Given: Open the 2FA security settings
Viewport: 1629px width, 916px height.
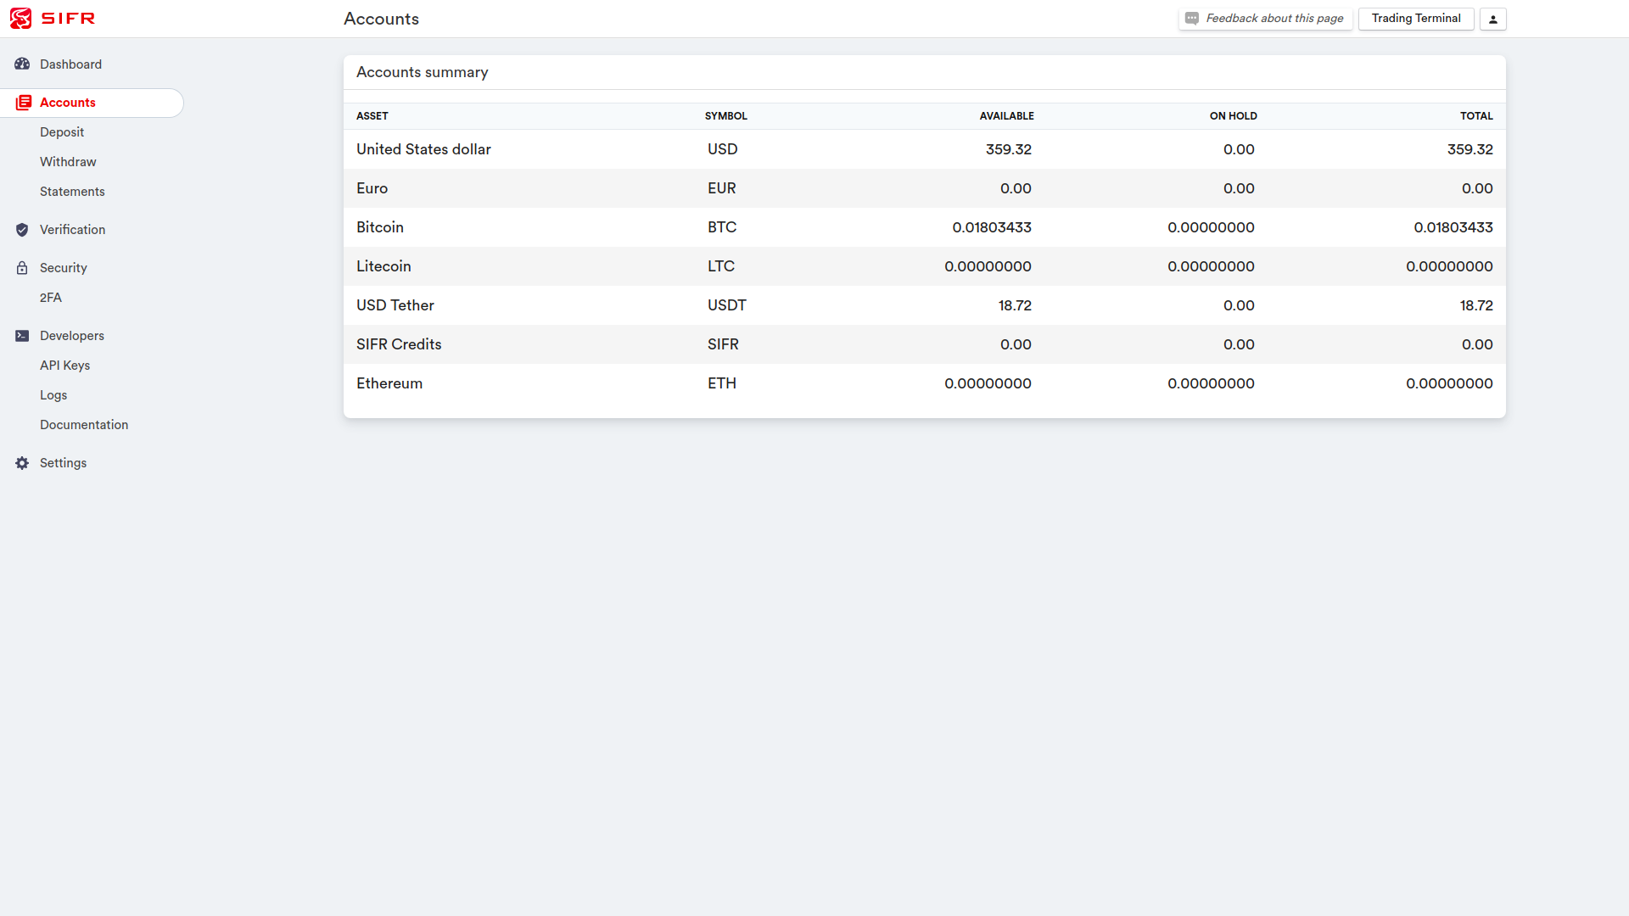Looking at the screenshot, I should 51,298.
